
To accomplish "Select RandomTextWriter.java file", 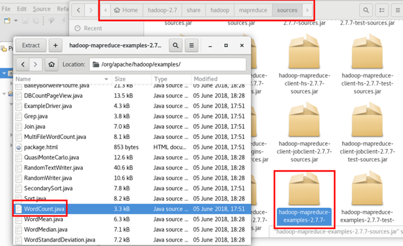I will point(132,167).
